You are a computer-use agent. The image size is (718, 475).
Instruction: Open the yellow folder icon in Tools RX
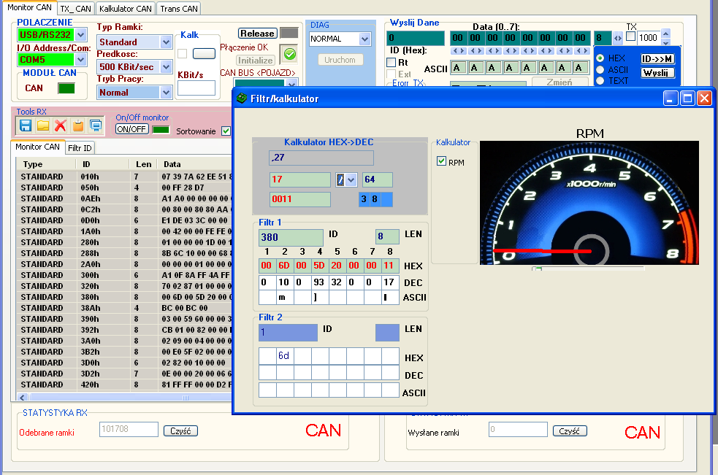[x=43, y=125]
